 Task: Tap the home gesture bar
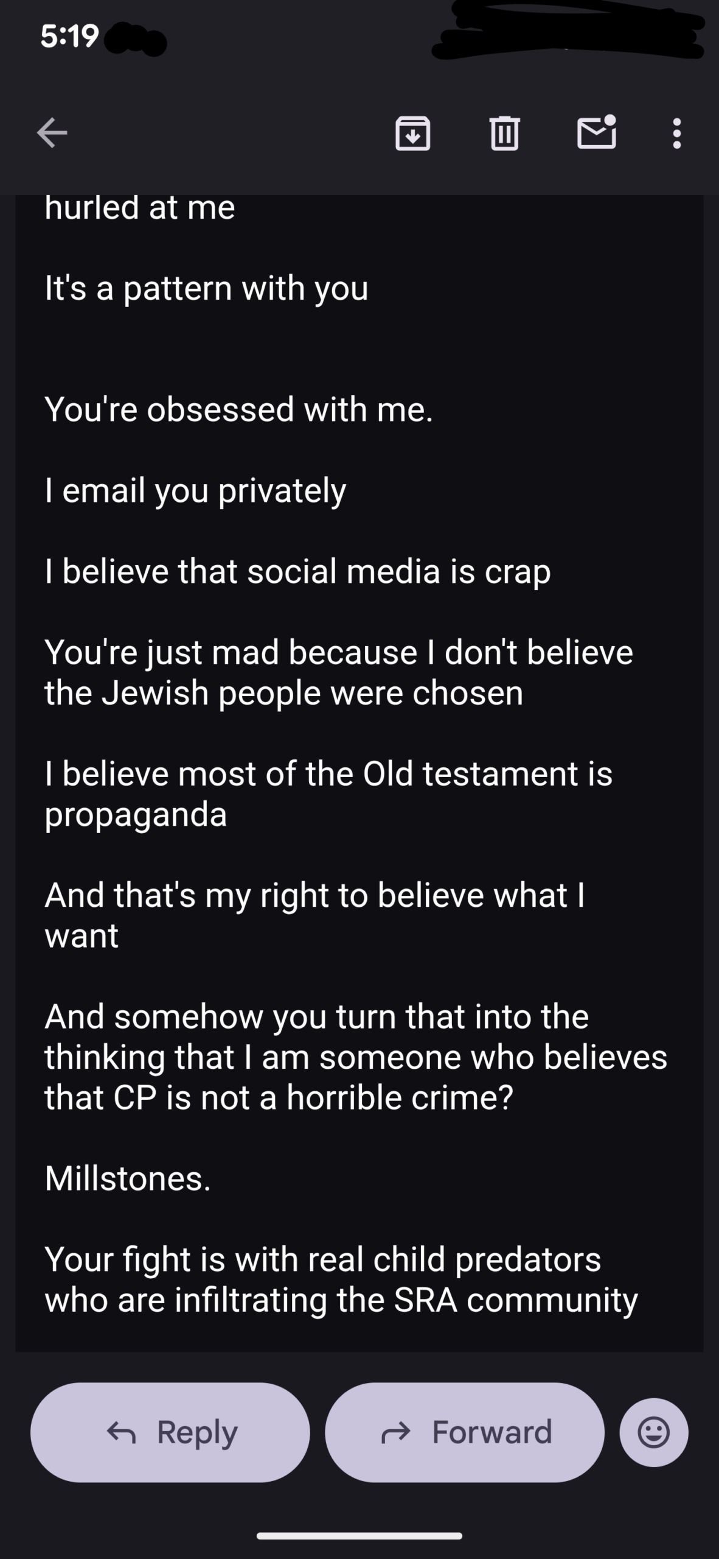pos(359,1536)
